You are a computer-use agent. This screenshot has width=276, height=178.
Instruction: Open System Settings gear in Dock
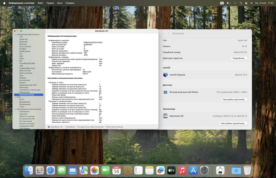coord(204,170)
